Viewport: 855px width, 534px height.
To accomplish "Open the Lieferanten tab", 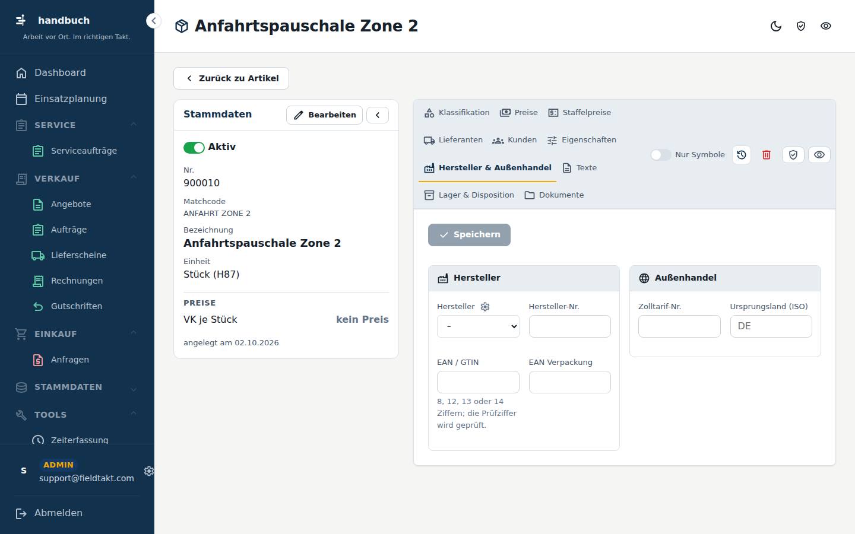I will coord(453,140).
